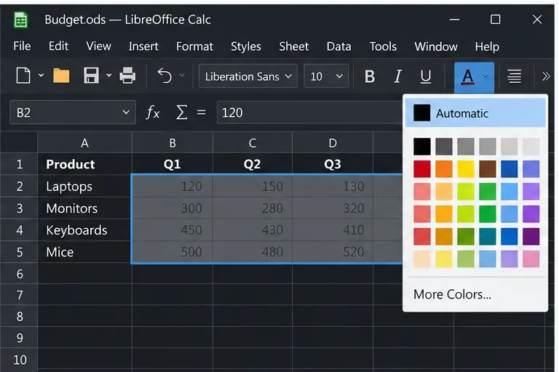559x372 pixels.
Task: Open the View menu
Action: click(98, 46)
